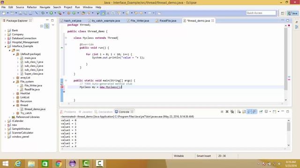Switch to hash_set.java editor tab
This screenshot has height=168, width=300.
[71, 21]
